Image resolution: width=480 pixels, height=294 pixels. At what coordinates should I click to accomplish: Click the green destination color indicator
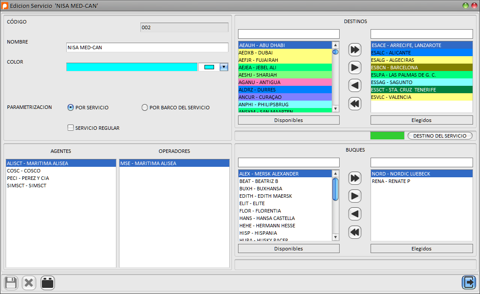coord(387,136)
